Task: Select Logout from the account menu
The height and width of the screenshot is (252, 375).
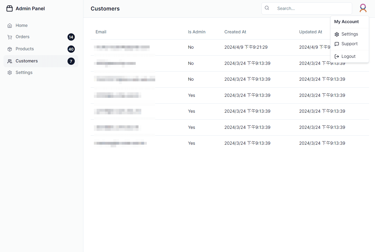Action: 349,56
